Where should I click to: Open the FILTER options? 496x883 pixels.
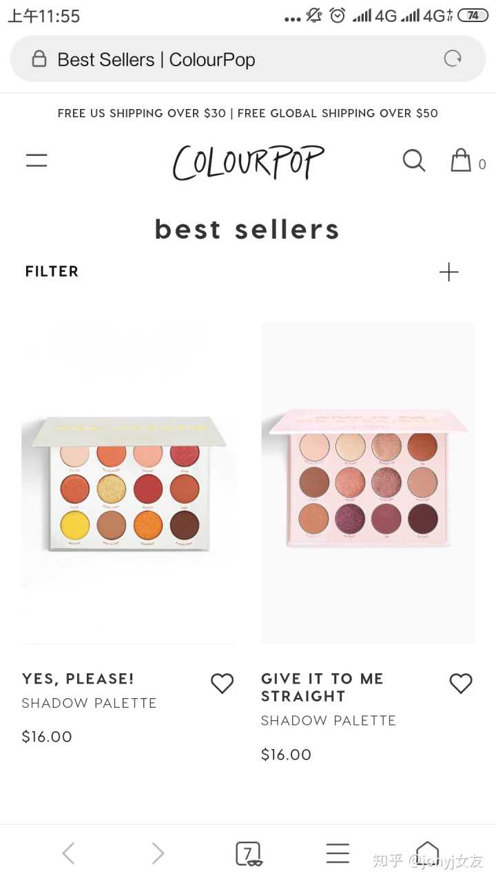point(52,272)
